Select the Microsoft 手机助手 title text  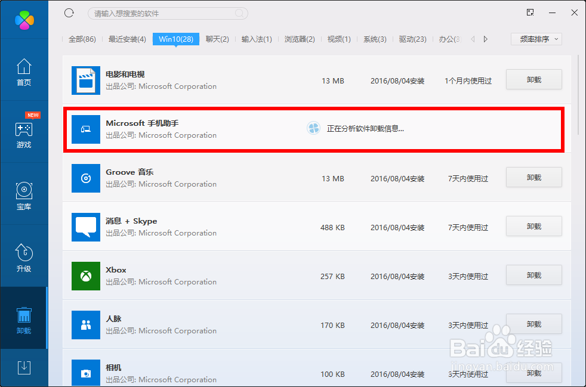point(142,123)
